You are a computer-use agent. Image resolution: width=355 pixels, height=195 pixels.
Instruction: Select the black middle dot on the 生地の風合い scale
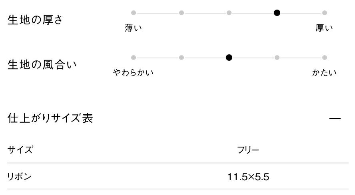click(x=229, y=58)
